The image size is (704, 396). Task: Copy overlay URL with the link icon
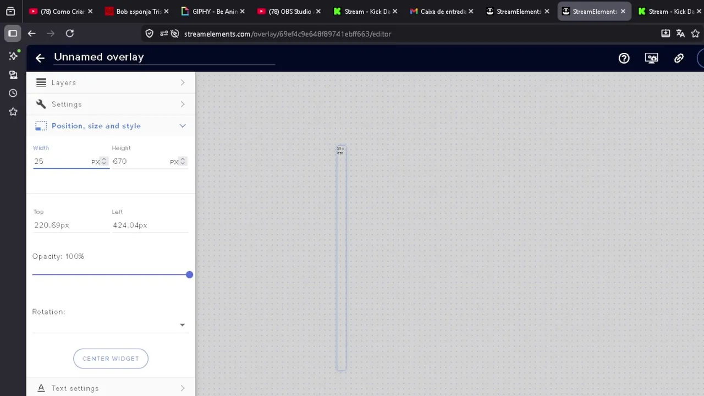tap(679, 58)
